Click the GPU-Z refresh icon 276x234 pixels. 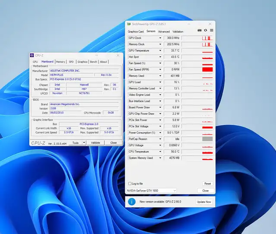pyautogui.click(x=205, y=30)
